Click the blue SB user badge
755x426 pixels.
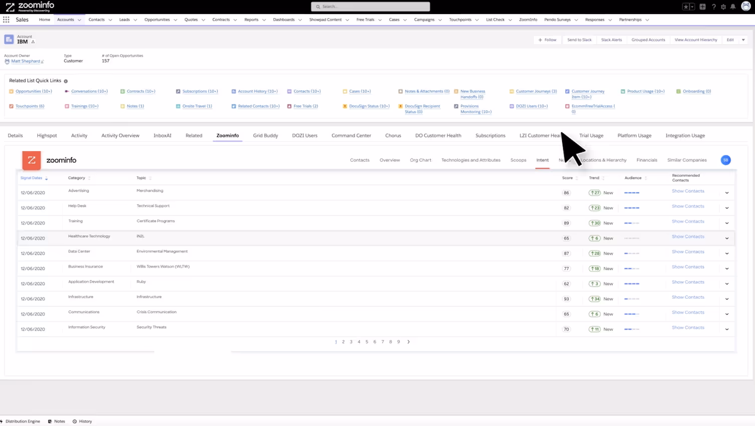pyautogui.click(x=725, y=160)
